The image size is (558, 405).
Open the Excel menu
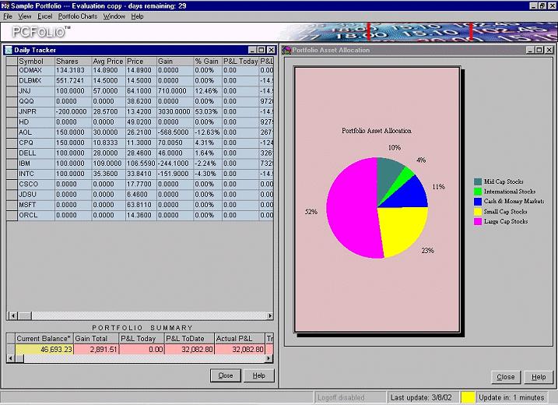(x=45, y=16)
